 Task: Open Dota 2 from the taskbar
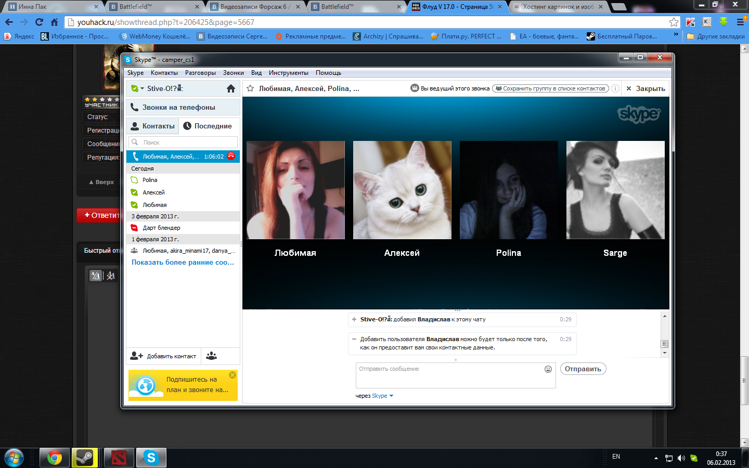pos(119,458)
